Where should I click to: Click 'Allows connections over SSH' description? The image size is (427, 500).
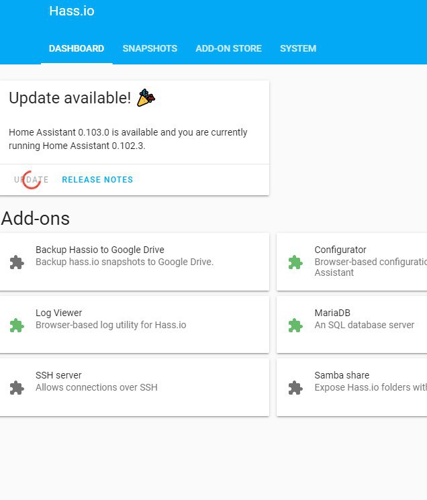(x=97, y=387)
